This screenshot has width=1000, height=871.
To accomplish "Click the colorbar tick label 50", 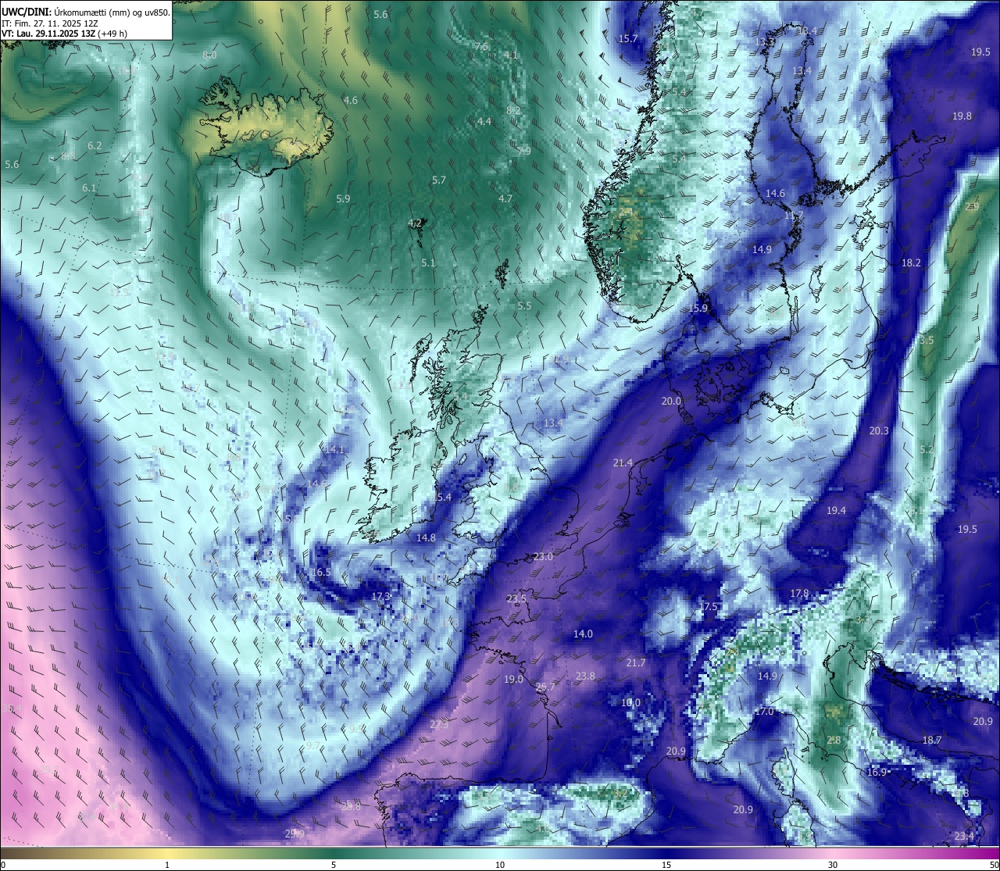I will (994, 865).
